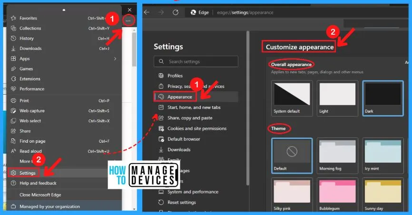This screenshot has height=215, width=412.
Task: Open Profiles settings section
Action: 196,76
